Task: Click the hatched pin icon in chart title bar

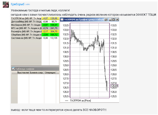Action: pos(106,20)
